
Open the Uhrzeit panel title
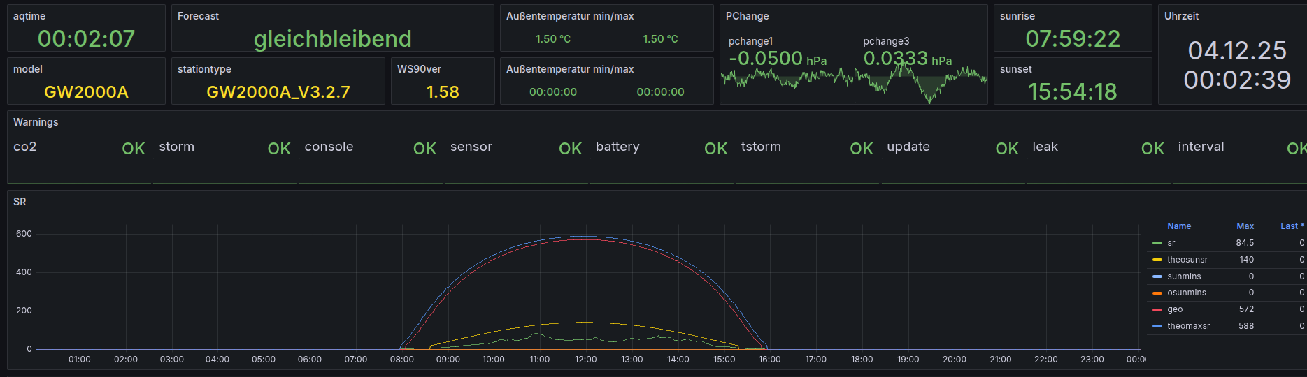[x=1181, y=16]
